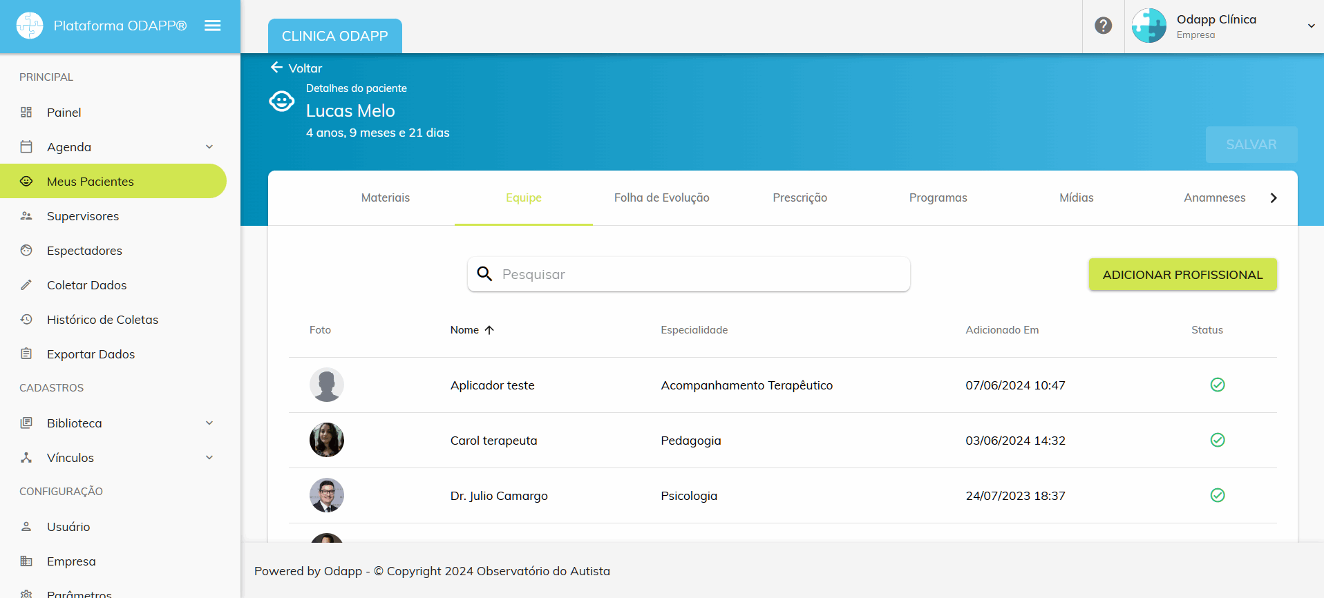Open the help question mark icon

1104,26
